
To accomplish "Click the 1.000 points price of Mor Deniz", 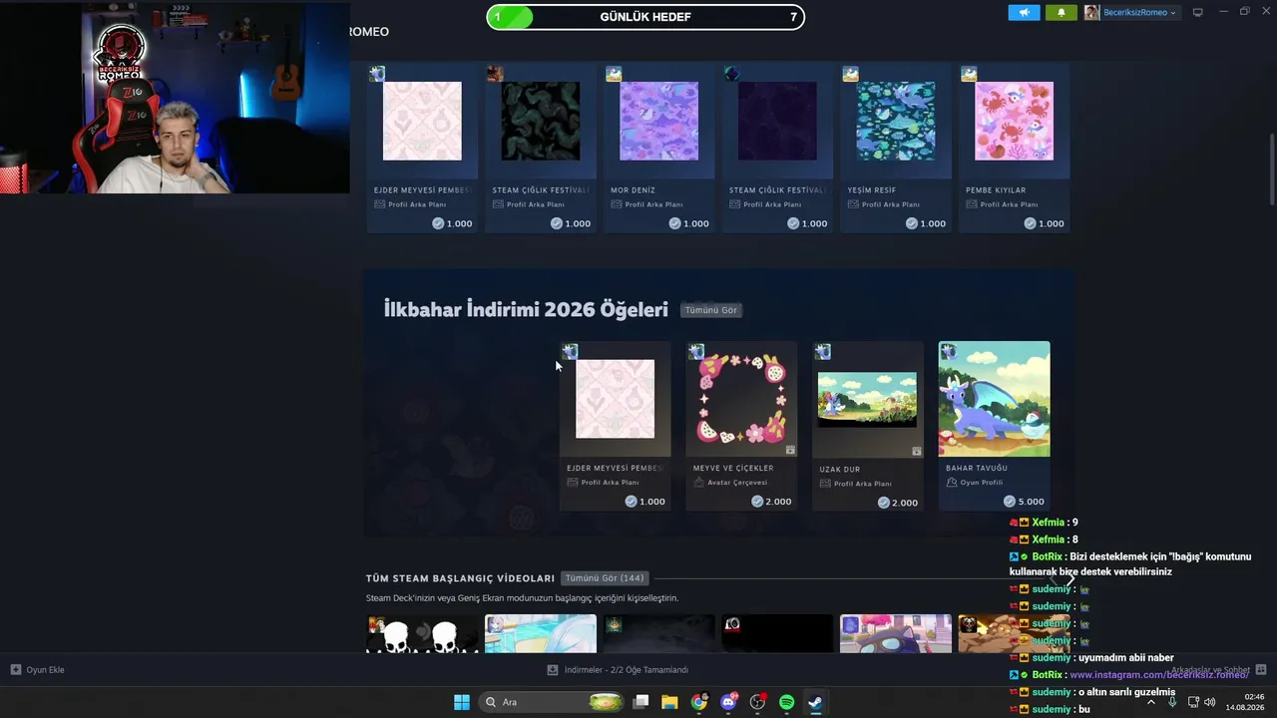I will [x=689, y=223].
